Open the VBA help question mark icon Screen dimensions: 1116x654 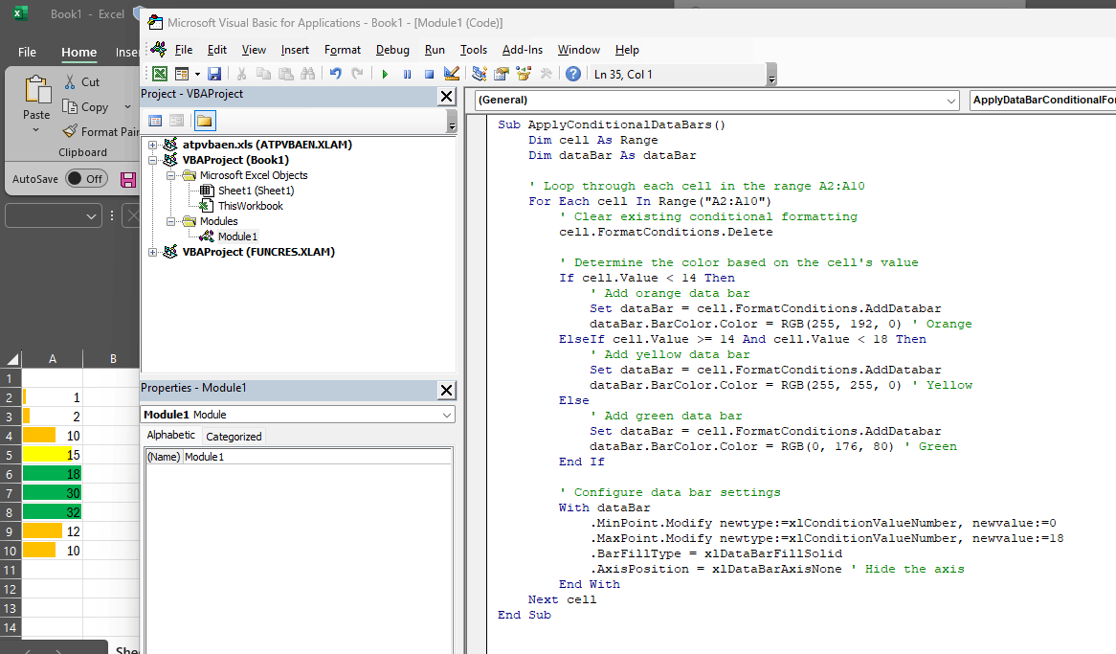pos(572,74)
